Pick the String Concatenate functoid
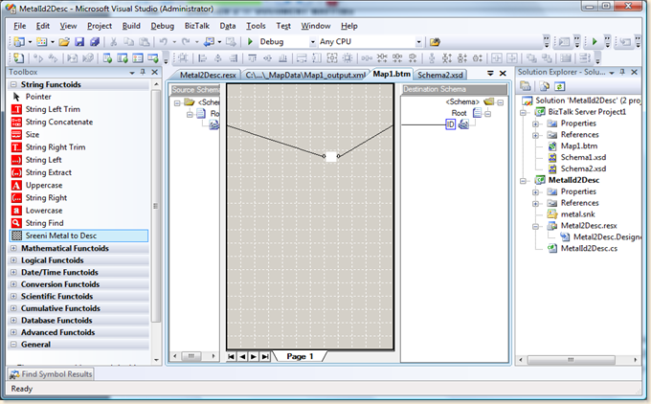Image resolution: width=651 pixels, height=404 pixels. pyautogui.click(x=59, y=122)
